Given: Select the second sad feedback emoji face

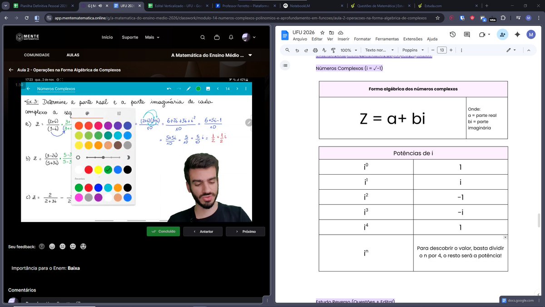Looking at the screenshot, I should [x=52, y=247].
